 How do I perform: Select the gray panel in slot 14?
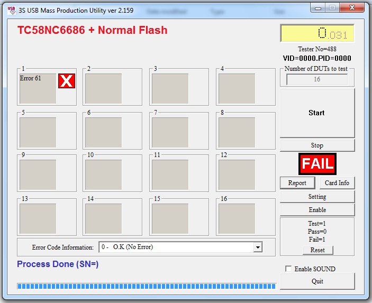click(103, 218)
